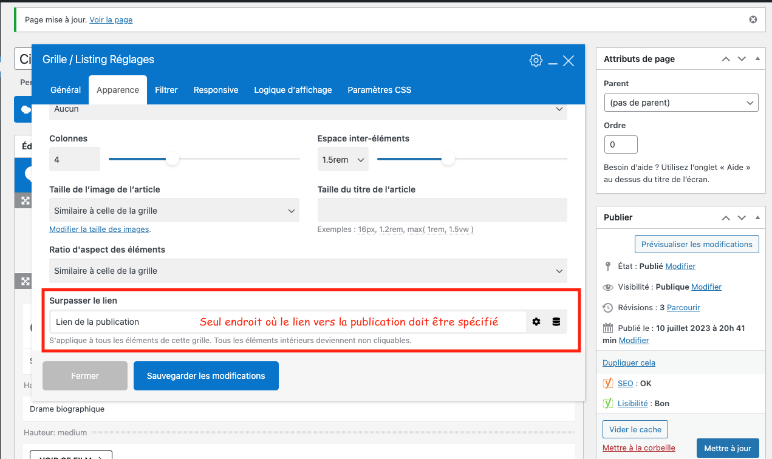
Task: Click the database dynamic-value icon in link field
Action: (556, 322)
